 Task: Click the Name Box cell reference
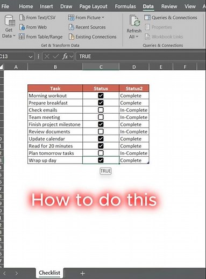[13, 56]
